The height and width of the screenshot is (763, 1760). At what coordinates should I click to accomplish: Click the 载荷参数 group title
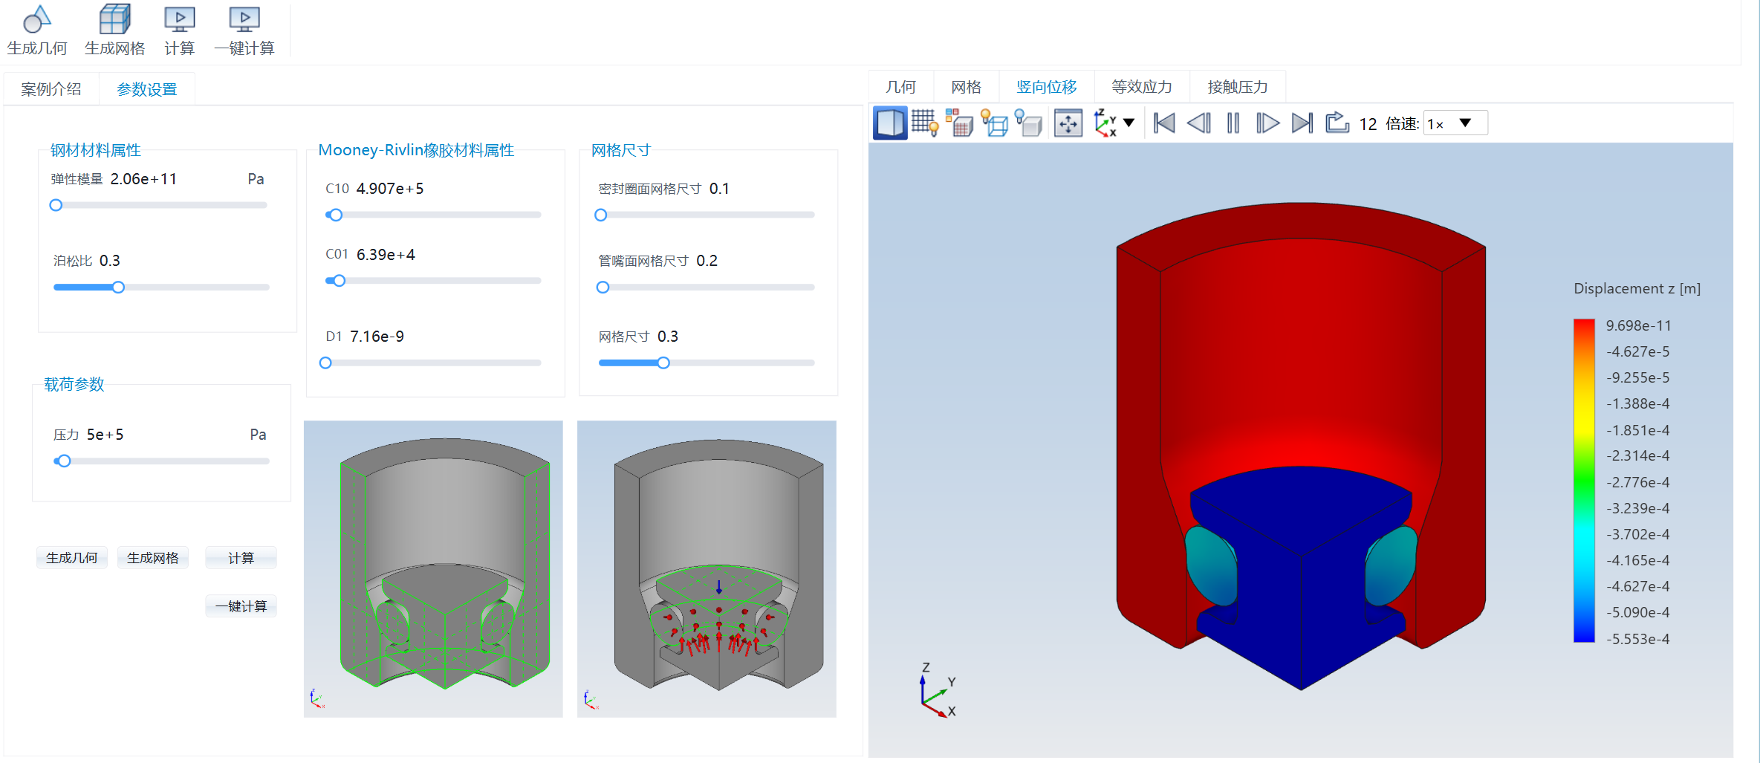pyautogui.click(x=74, y=384)
